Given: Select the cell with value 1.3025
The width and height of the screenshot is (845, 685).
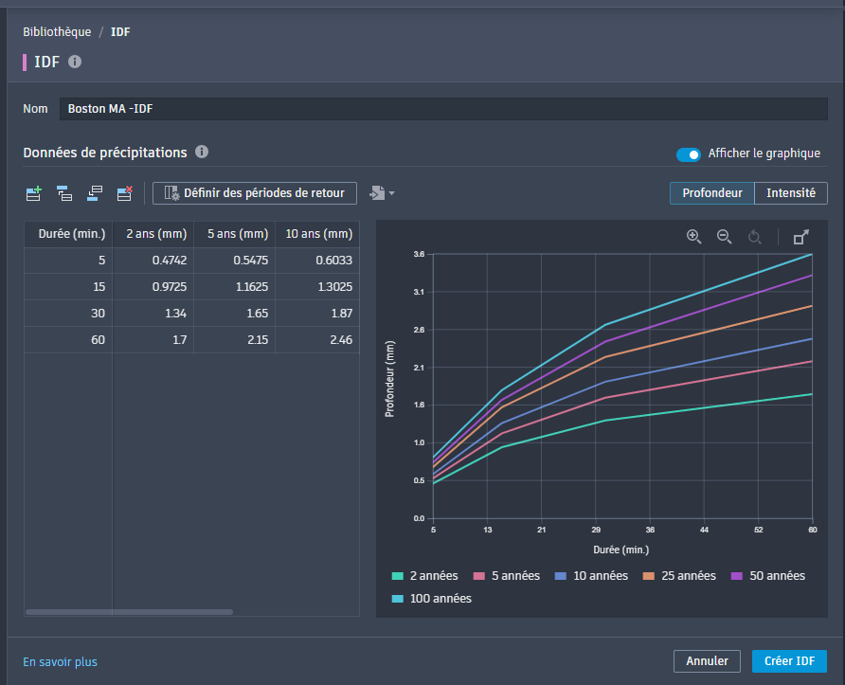Looking at the screenshot, I should click(x=317, y=287).
